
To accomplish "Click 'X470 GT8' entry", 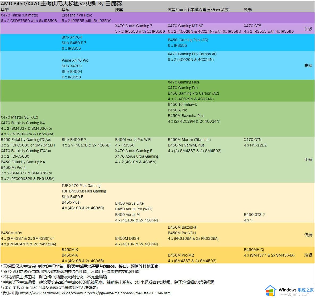I will 252,26.
